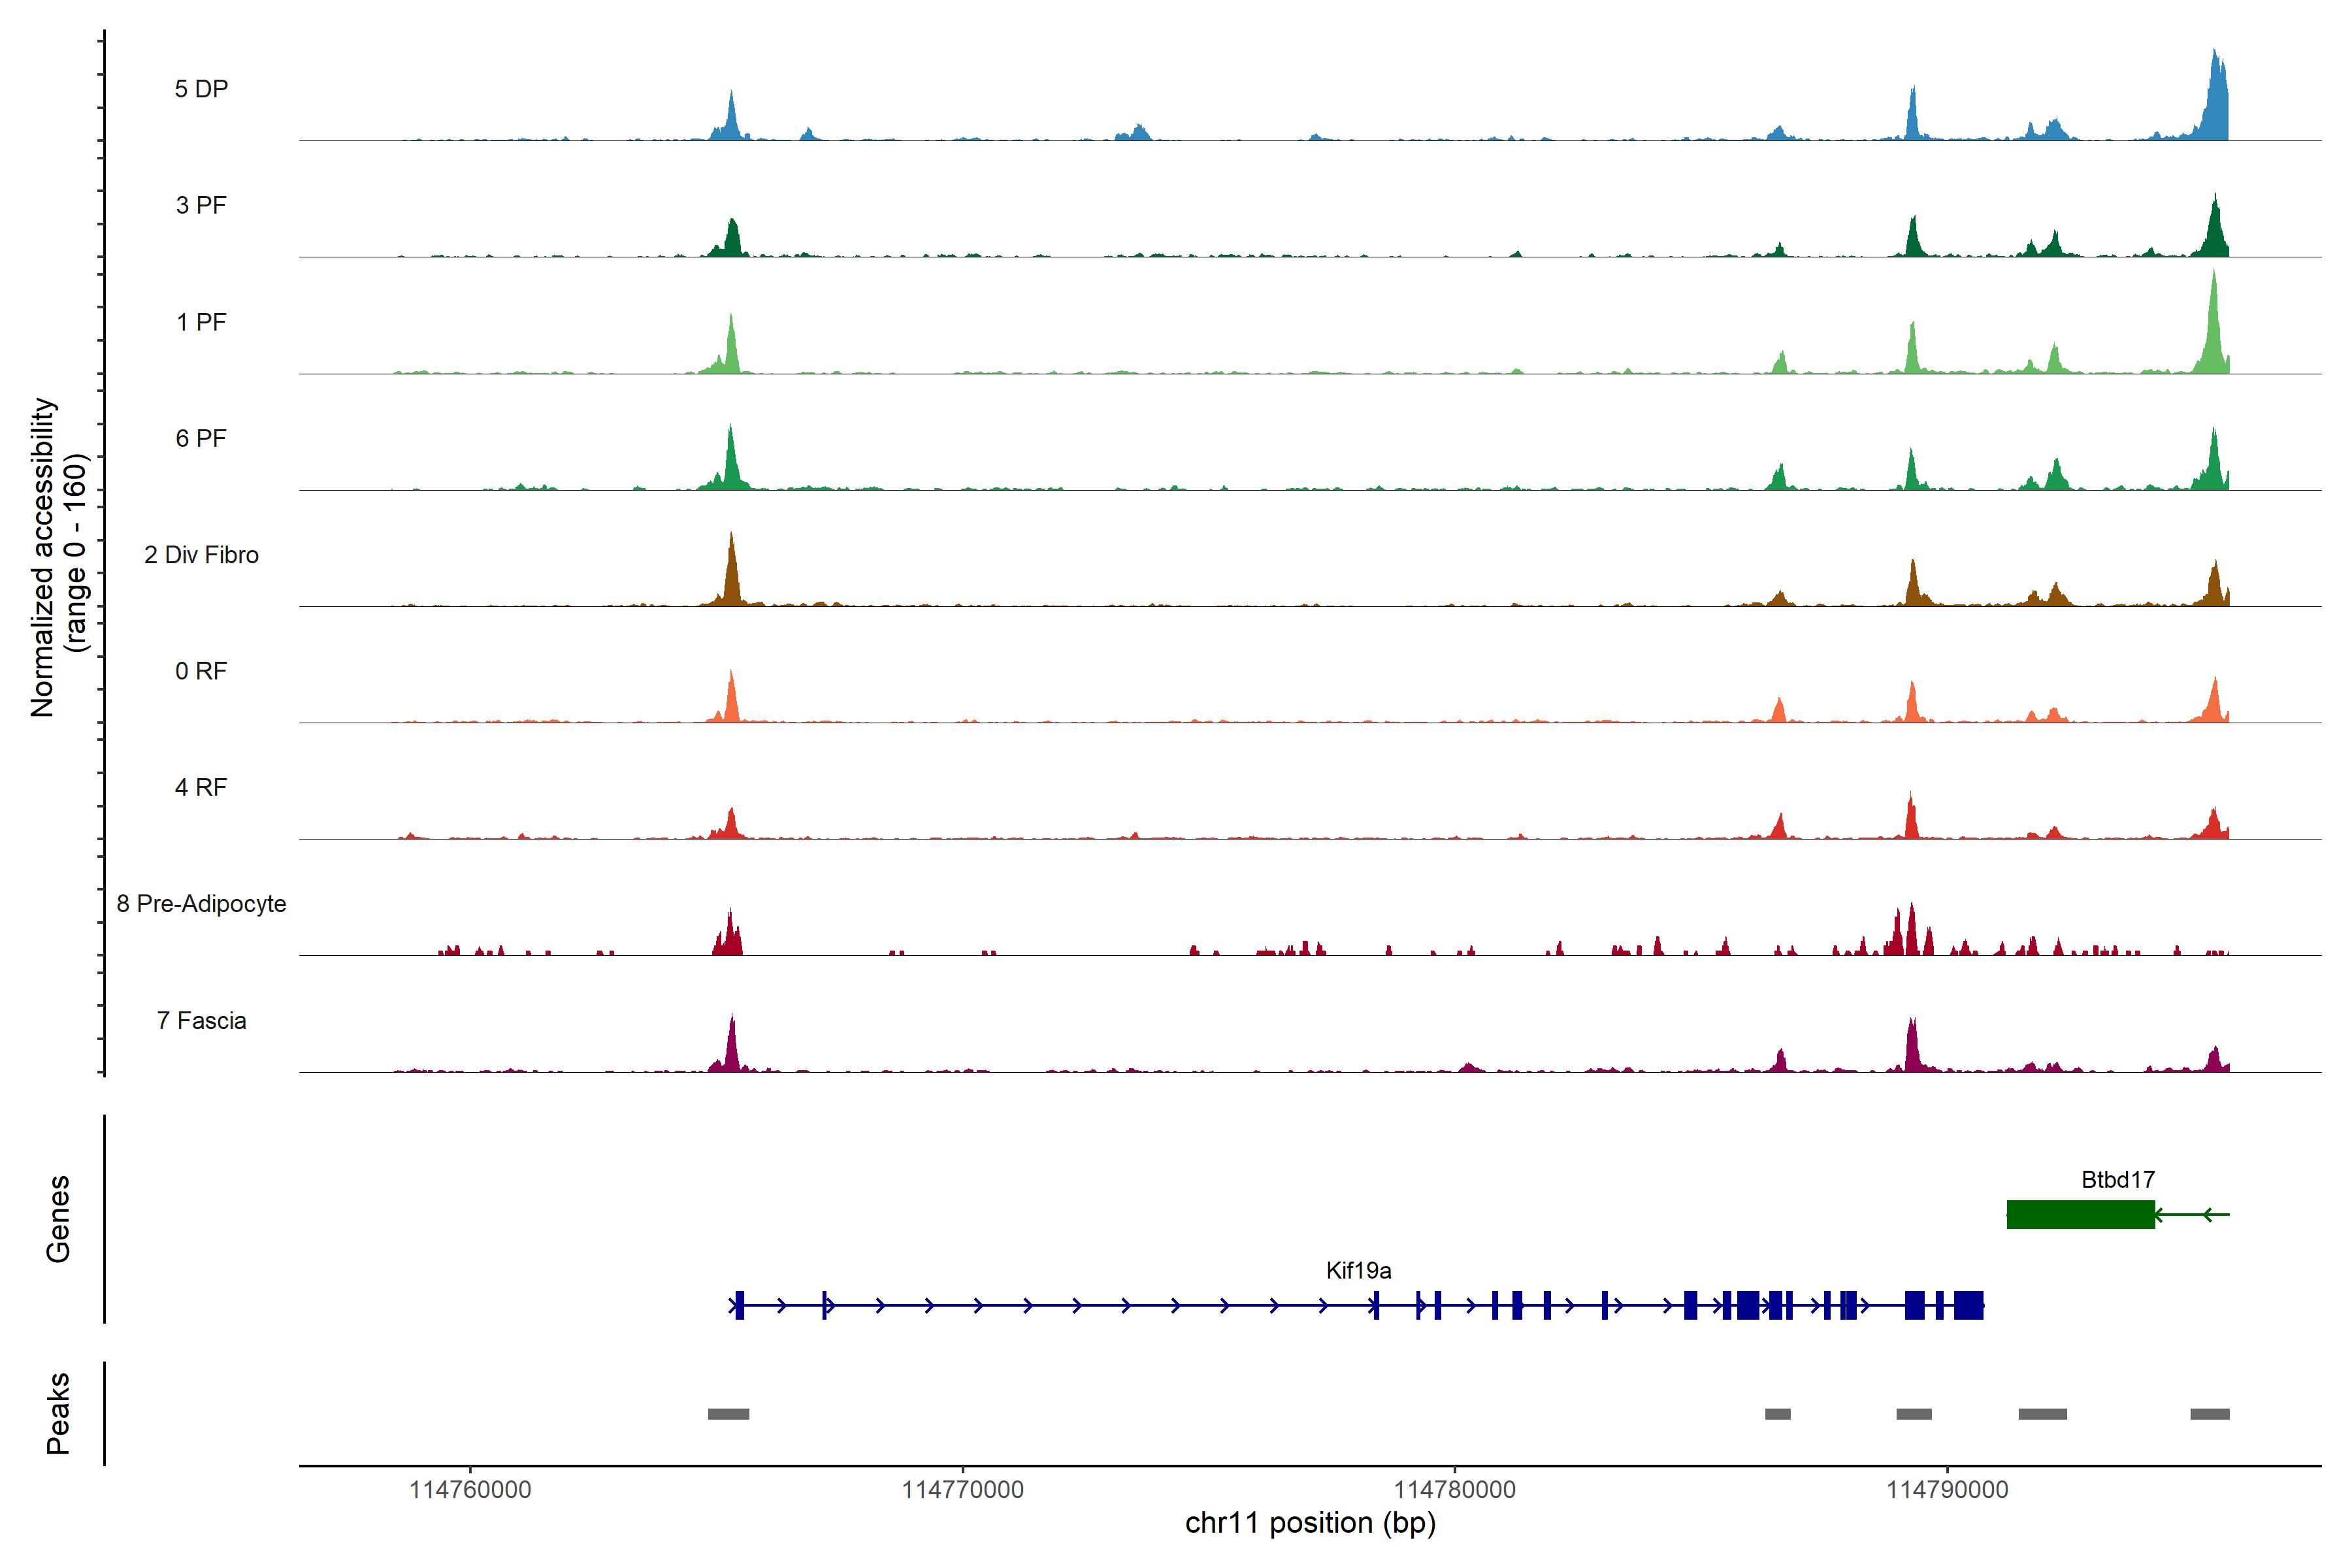Click the 2 Div Fibro track label
Image resolution: width=2352 pixels, height=1568 pixels.
(x=201, y=554)
